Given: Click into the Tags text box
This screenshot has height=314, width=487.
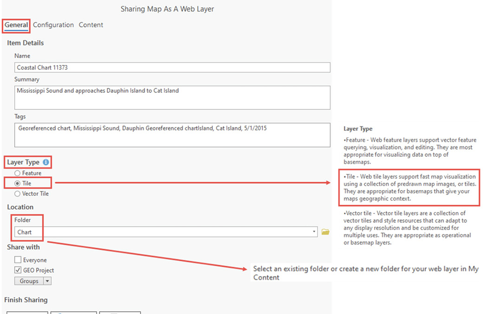Looking at the screenshot, I should point(172,135).
